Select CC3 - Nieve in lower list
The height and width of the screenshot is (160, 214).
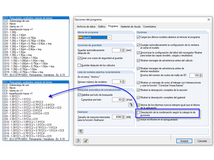[x=36, y=88]
